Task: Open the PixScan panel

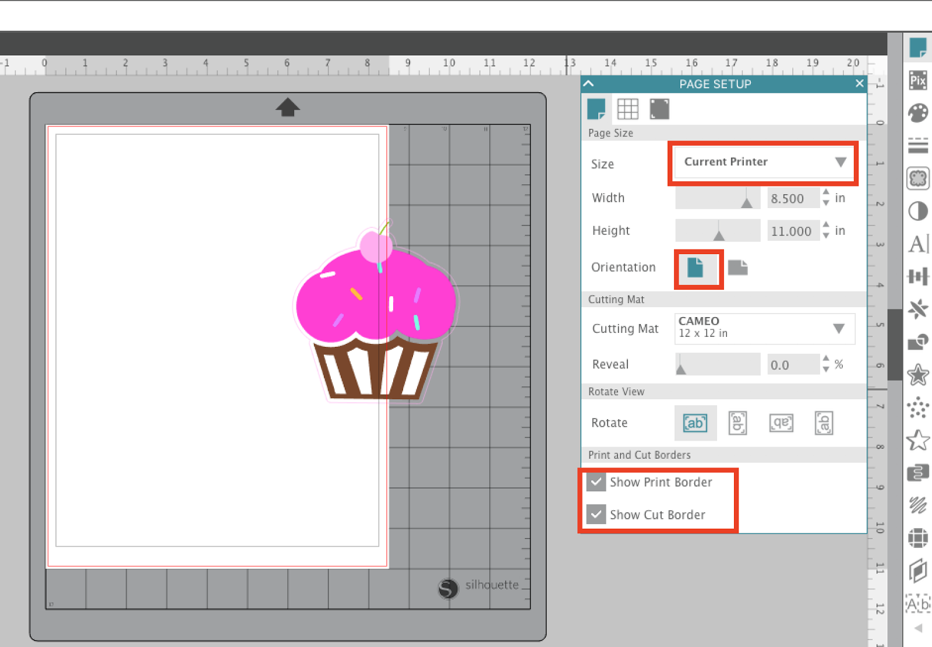Action: (x=918, y=82)
